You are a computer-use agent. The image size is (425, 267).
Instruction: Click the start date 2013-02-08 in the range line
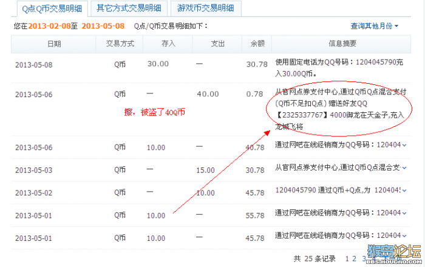coord(49,26)
